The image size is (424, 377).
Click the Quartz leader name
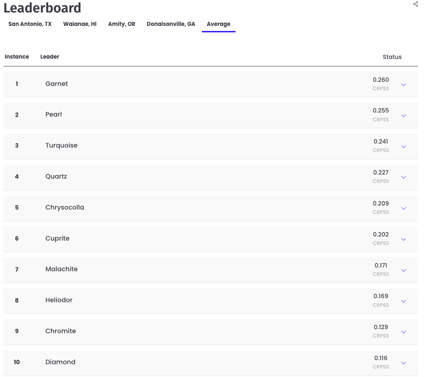56,176
